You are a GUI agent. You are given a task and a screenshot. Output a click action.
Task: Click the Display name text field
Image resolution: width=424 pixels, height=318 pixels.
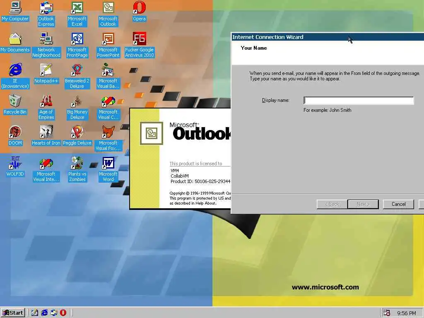[359, 101]
